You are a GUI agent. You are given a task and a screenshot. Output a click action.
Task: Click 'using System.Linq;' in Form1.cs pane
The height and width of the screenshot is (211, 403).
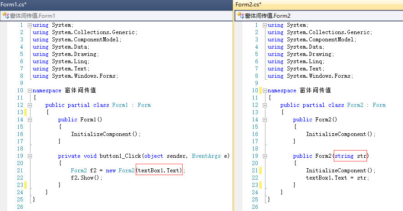pyautogui.click(x=61, y=61)
